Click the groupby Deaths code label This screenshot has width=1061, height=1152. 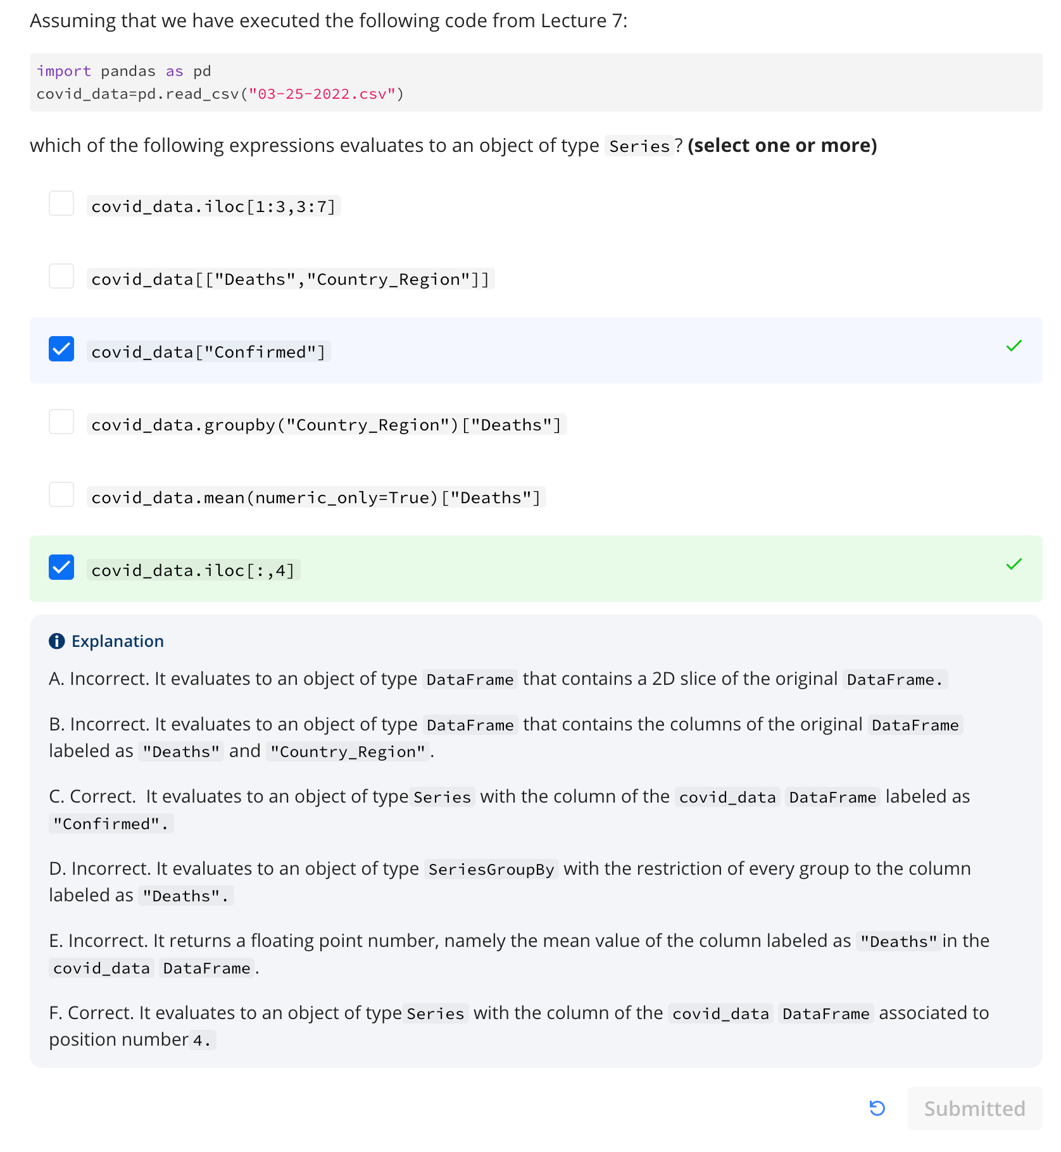327,425
